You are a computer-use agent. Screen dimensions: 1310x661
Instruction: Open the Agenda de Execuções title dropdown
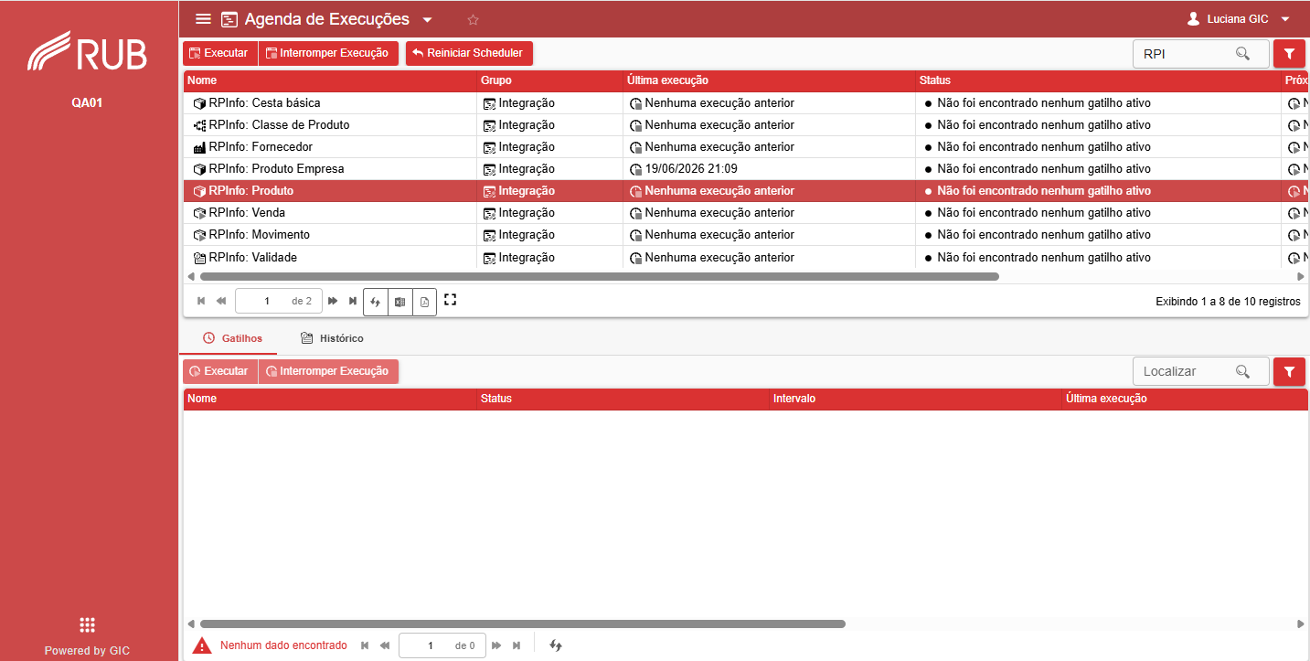(427, 20)
